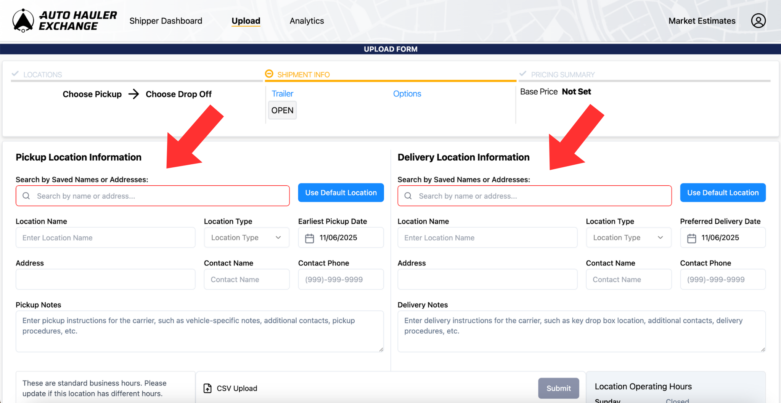Open the user account profile icon
Screen dimensions: 781x403
(758, 21)
